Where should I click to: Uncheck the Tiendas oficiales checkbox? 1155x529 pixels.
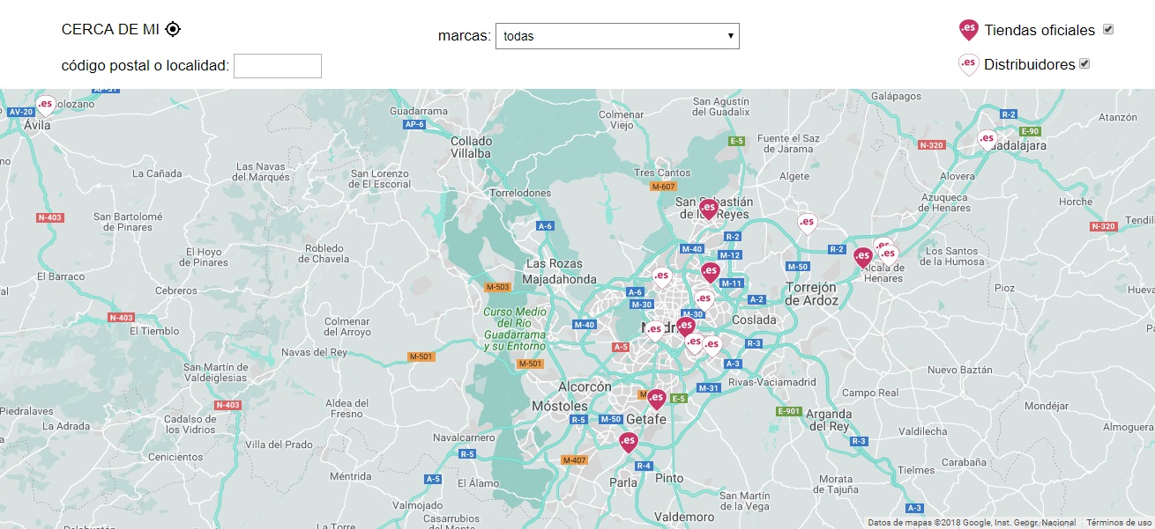tap(1108, 29)
